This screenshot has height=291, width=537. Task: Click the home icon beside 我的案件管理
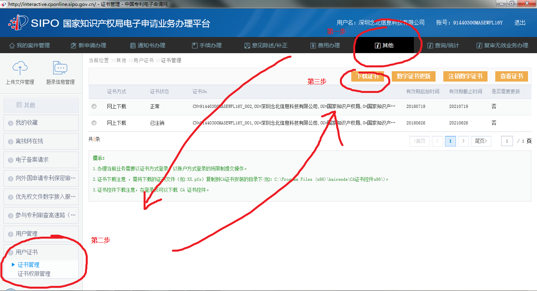(12, 46)
